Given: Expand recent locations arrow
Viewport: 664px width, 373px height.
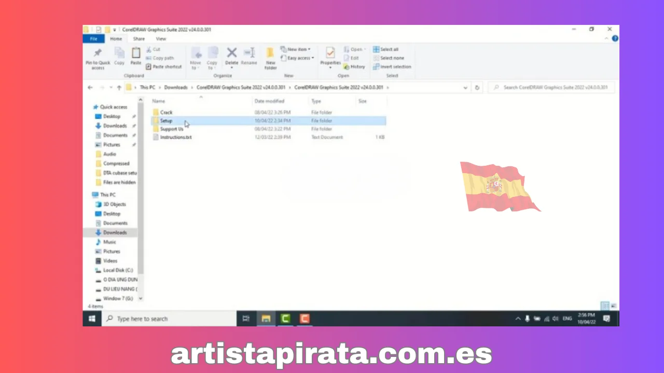Looking at the screenshot, I should tap(110, 88).
